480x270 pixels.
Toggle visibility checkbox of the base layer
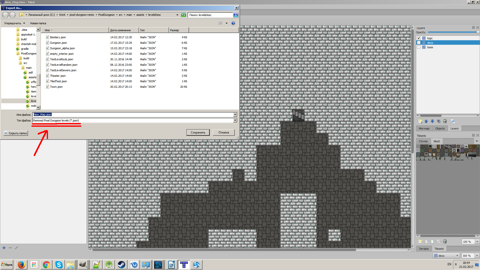(419, 47)
